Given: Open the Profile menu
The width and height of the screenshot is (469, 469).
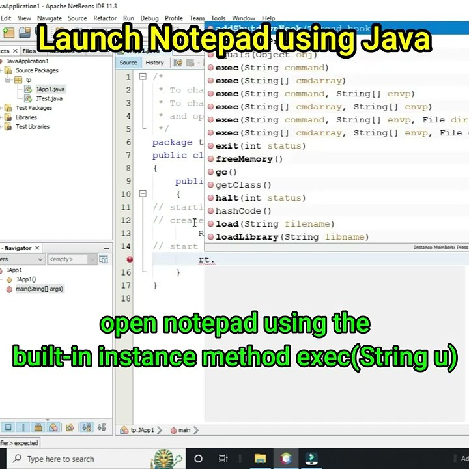Looking at the screenshot, I should [x=174, y=18].
